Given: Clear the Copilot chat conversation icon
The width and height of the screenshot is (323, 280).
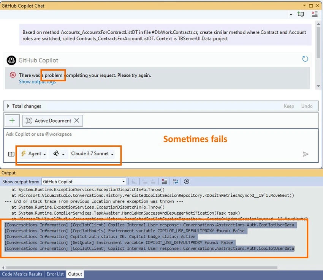Looking at the screenshot, I should (315, 14).
